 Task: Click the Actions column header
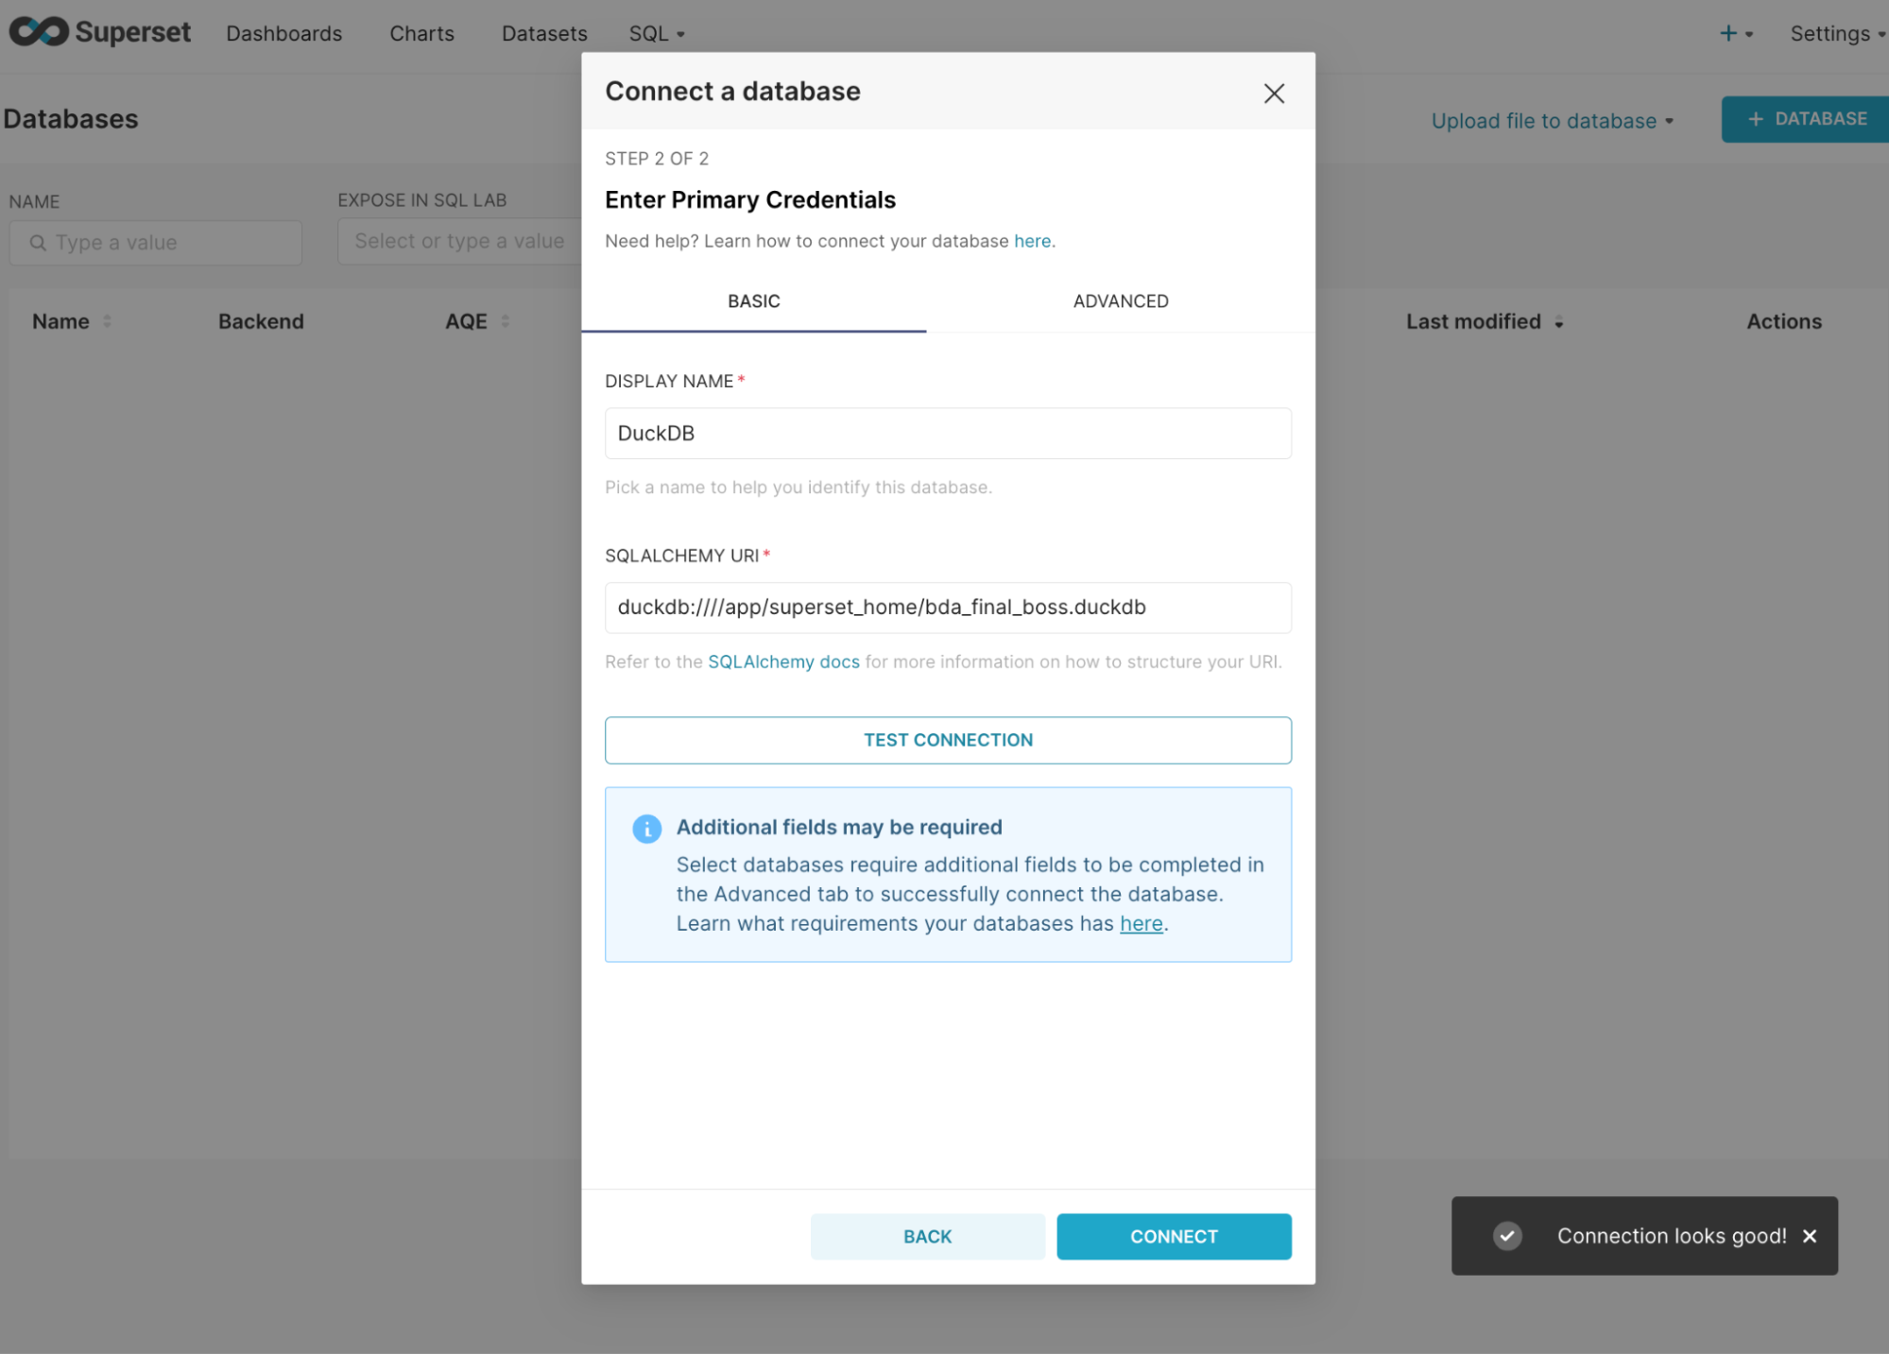point(1783,321)
